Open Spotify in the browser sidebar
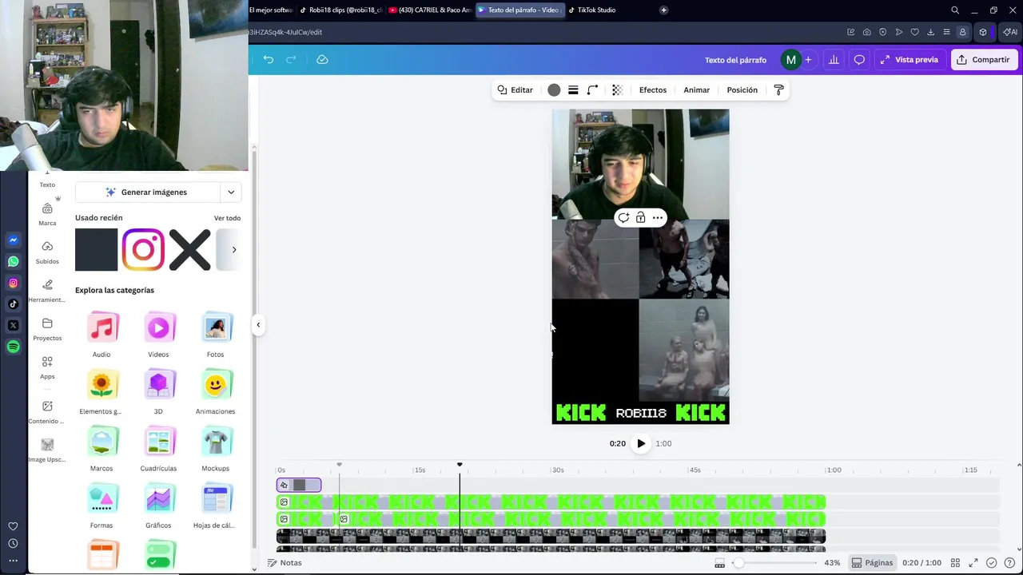This screenshot has width=1023, height=575. point(13,347)
